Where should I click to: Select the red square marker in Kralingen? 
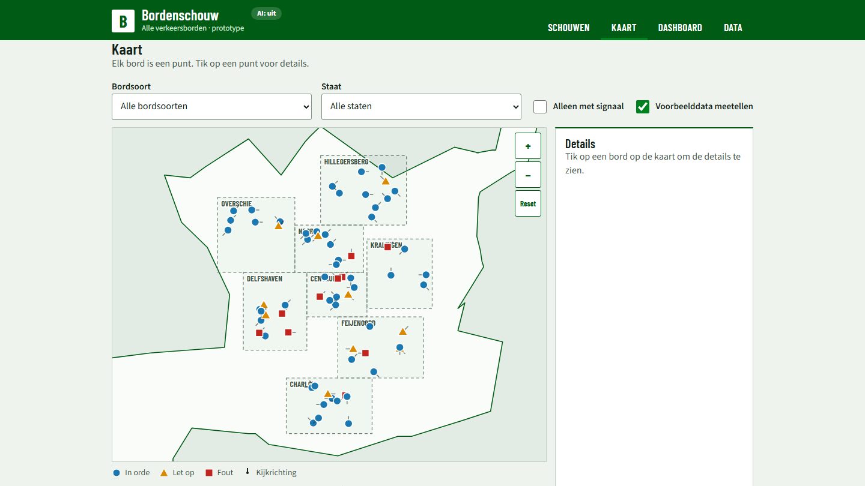[388, 247]
